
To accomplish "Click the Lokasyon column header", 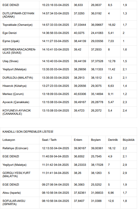I will pos(9,140).
